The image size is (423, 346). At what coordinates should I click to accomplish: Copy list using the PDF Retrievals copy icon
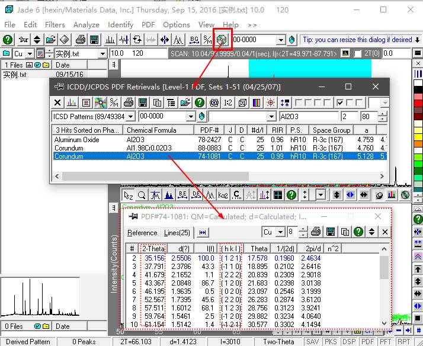point(157,102)
